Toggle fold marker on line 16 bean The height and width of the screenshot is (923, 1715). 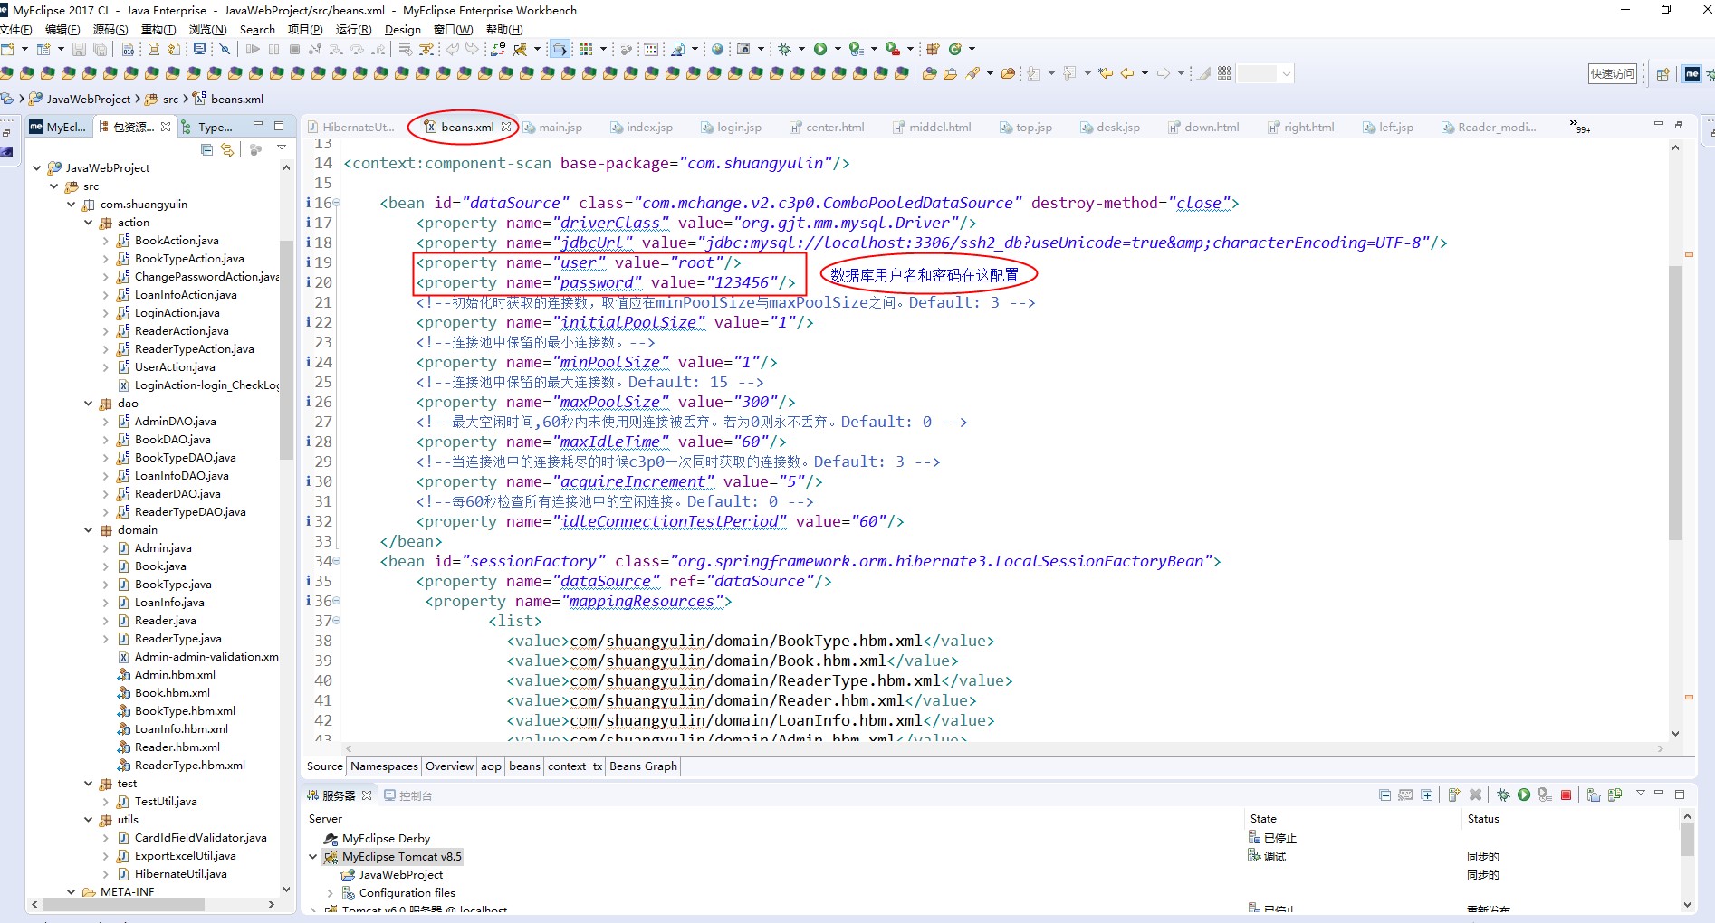click(x=337, y=204)
